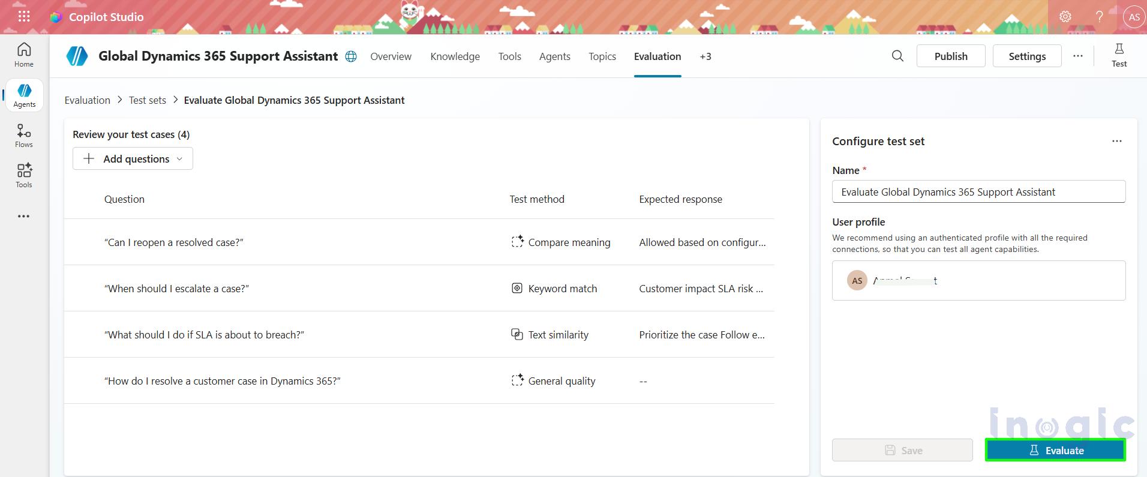
Task: Expand the +3 overflow tabs
Action: (705, 56)
